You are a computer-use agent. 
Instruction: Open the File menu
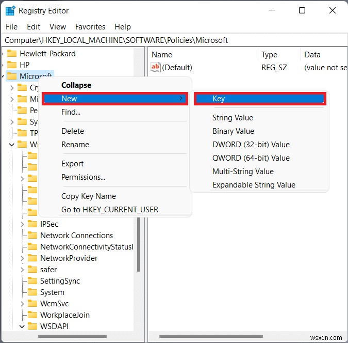coord(11,27)
